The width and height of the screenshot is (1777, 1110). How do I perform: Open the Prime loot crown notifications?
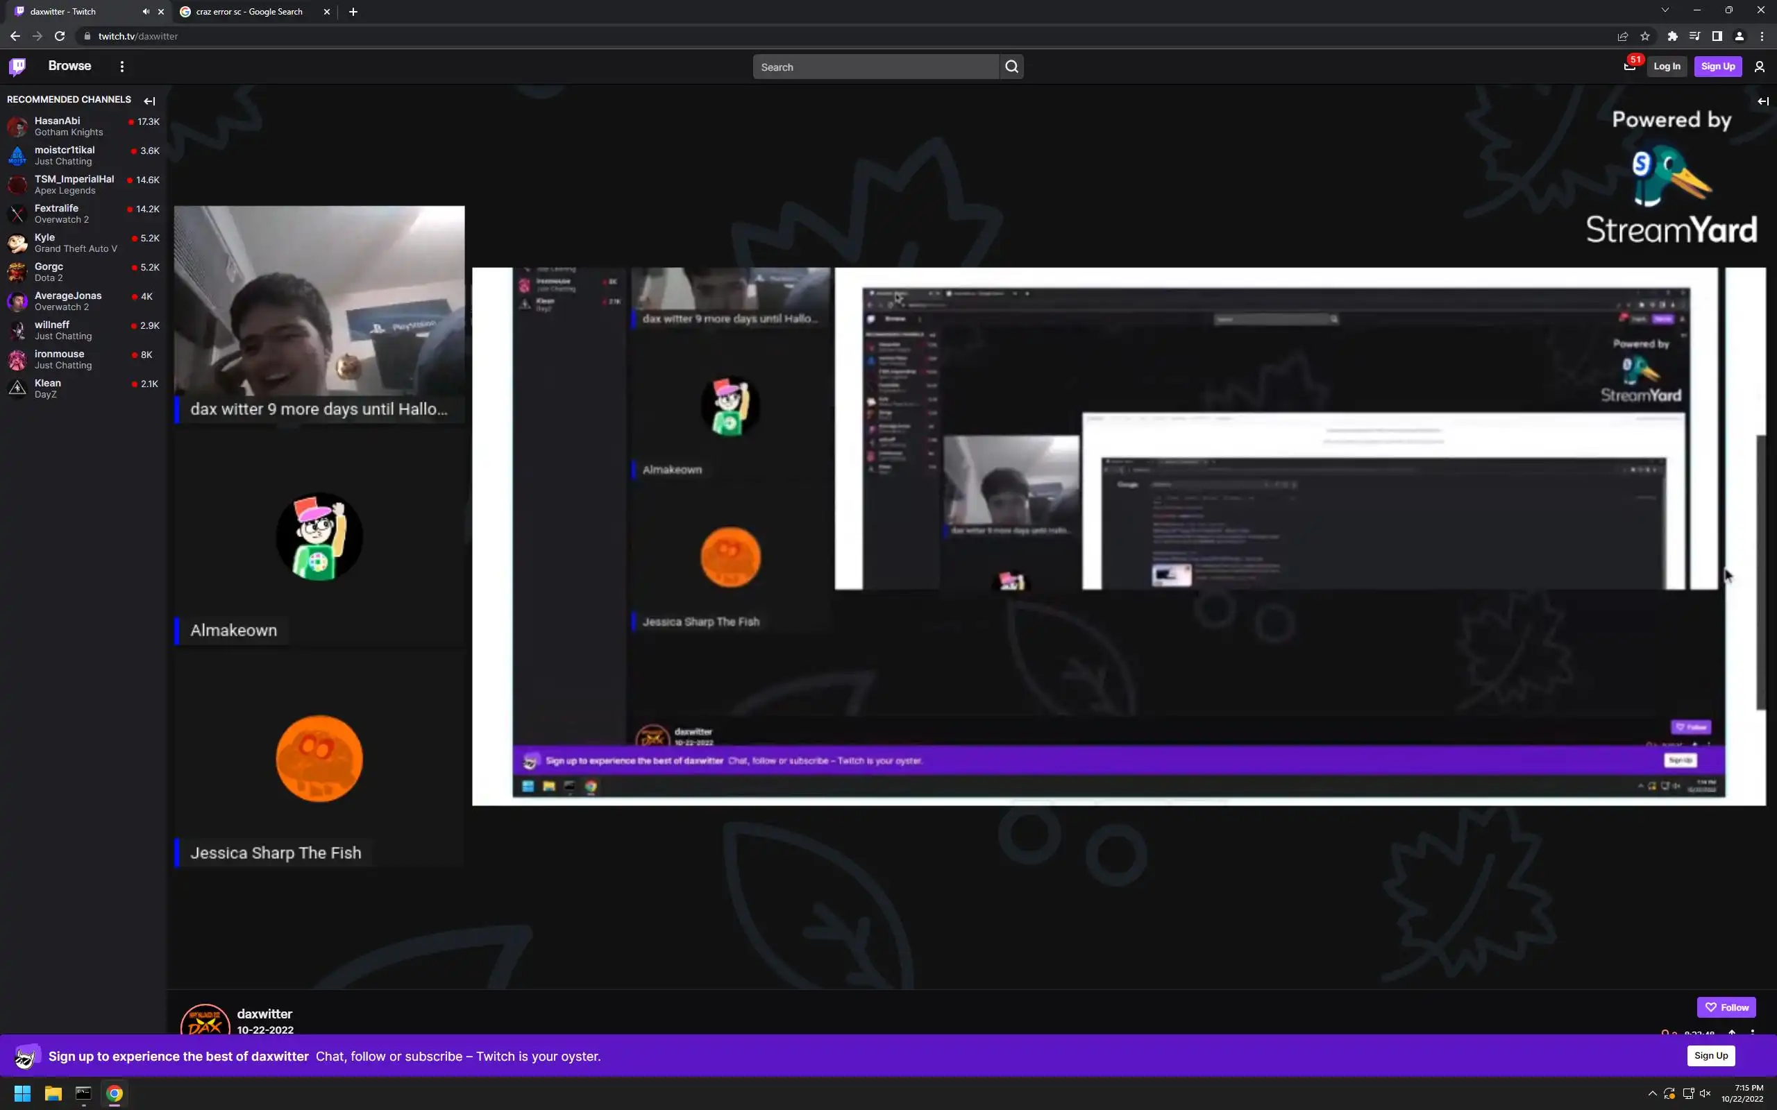(x=1629, y=67)
